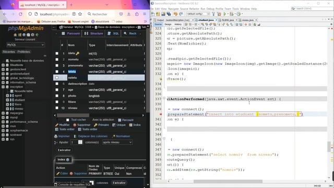Switch to the niveau.java editor tab
334x188 pixels.
(x=247, y=20)
